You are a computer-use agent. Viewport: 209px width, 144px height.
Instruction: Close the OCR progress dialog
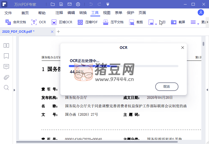(182, 48)
